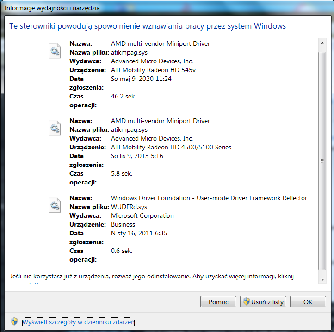Click driver icon for ATI Mobility Radeon HD 545v

[55, 51]
